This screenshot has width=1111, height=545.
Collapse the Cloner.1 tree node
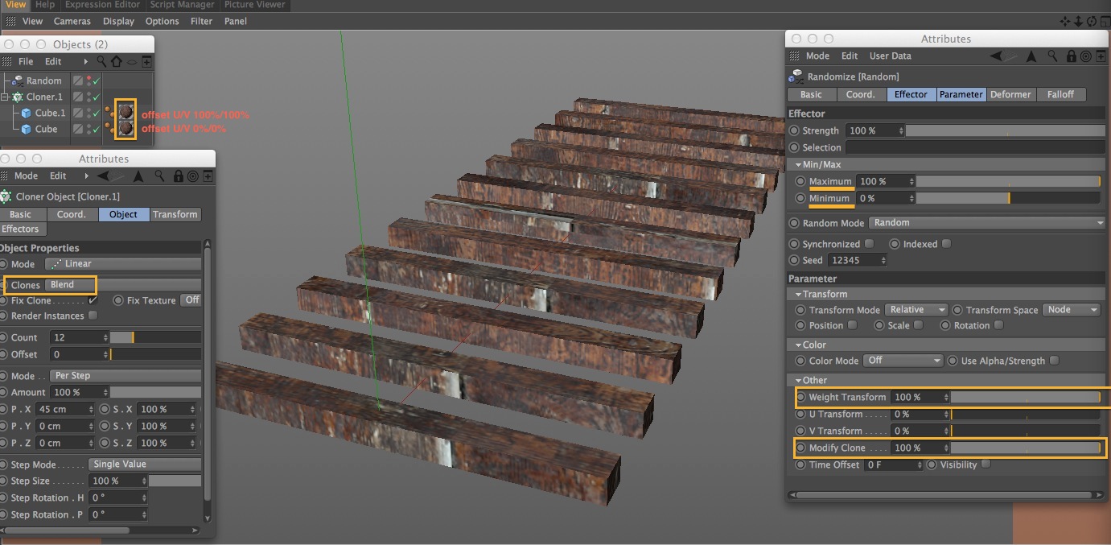click(6, 97)
